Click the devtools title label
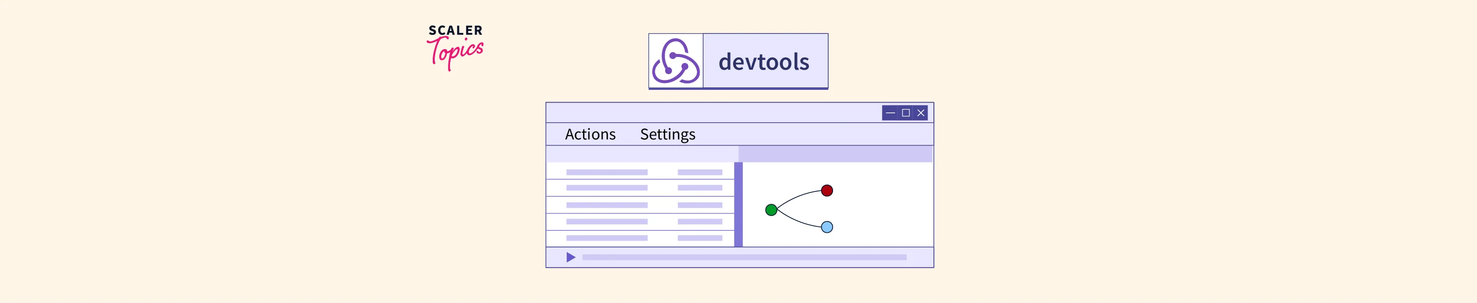The width and height of the screenshot is (1477, 303). pyautogui.click(x=764, y=61)
